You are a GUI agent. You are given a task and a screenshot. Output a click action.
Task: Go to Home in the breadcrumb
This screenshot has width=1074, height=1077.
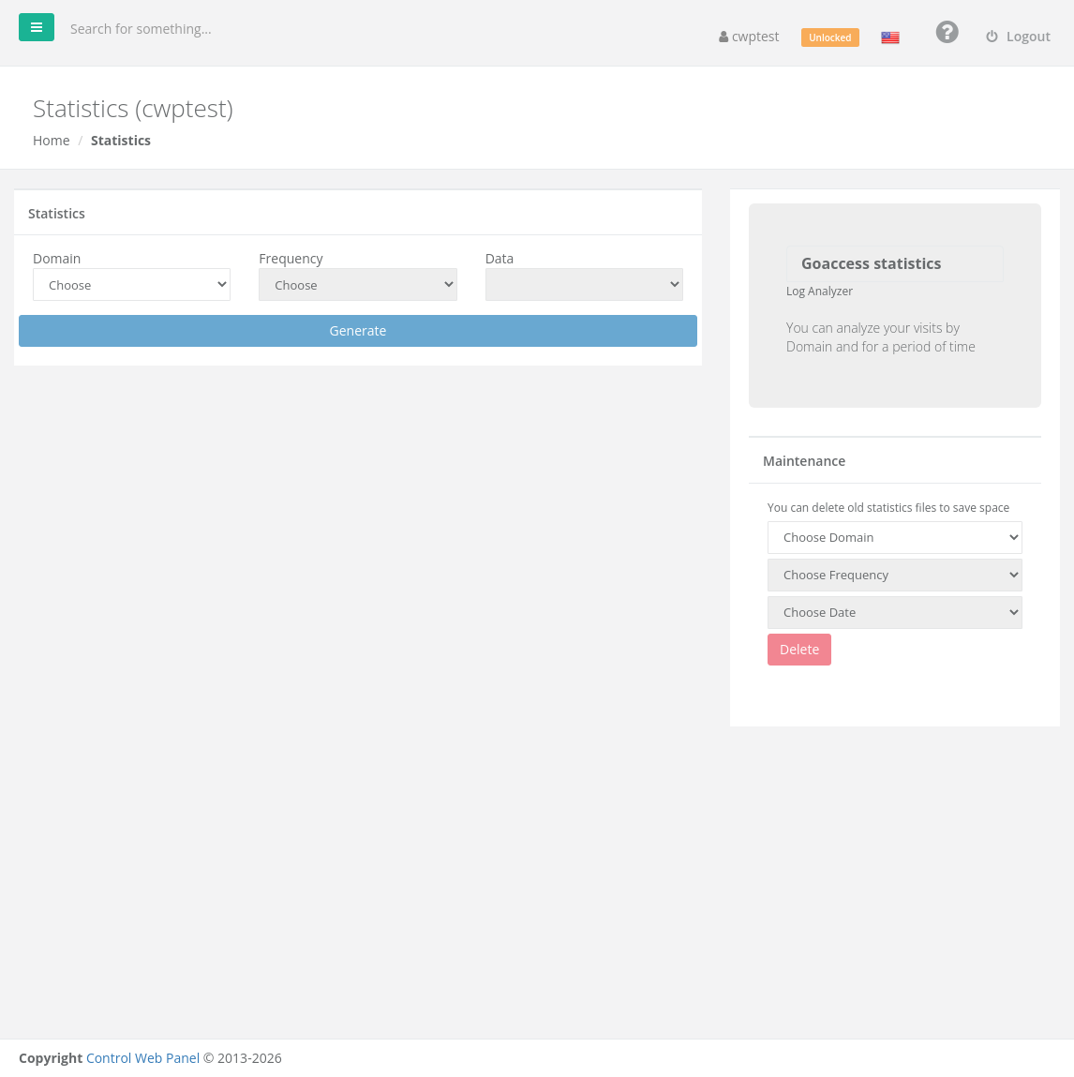click(52, 141)
